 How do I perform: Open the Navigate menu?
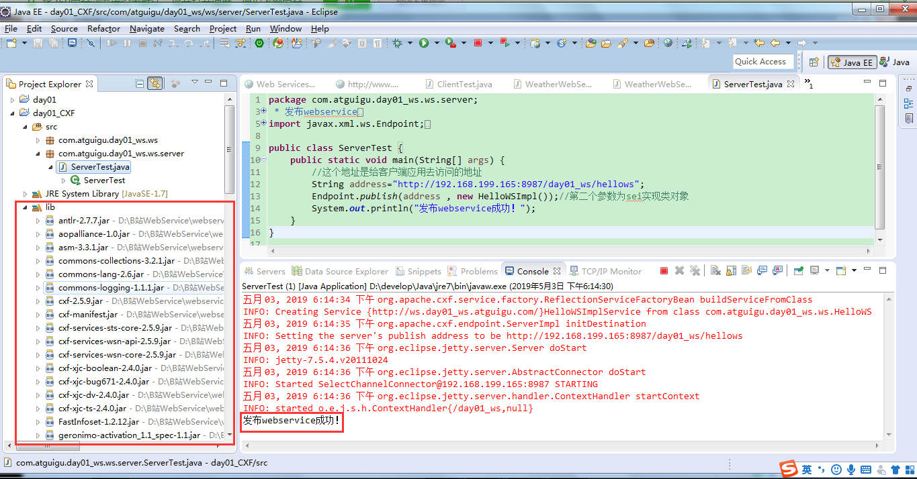click(x=147, y=28)
